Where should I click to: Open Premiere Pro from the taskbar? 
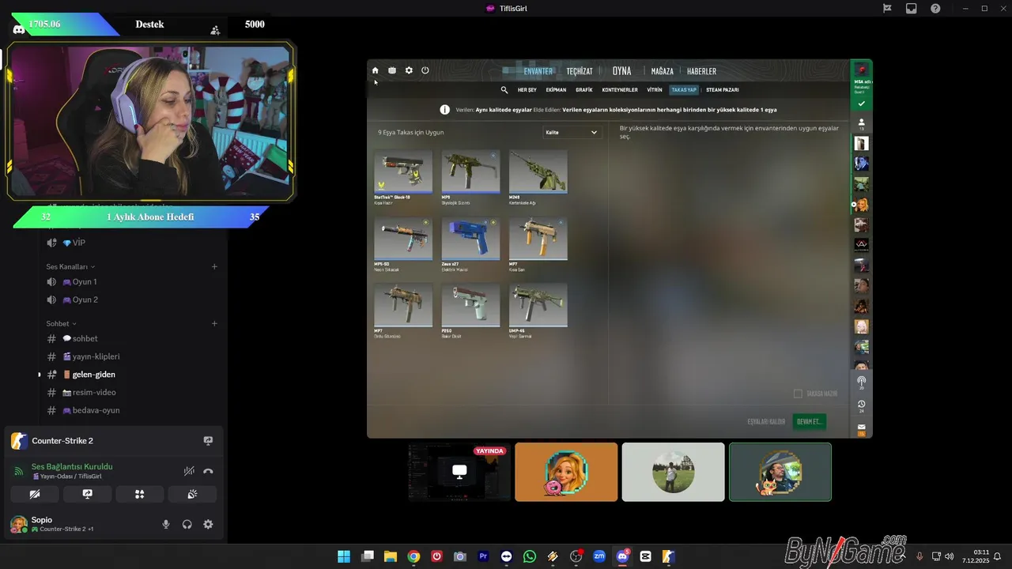click(483, 556)
